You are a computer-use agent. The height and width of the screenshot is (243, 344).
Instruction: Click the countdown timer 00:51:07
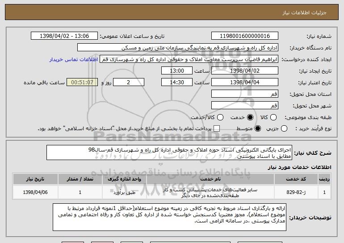tap(82, 82)
